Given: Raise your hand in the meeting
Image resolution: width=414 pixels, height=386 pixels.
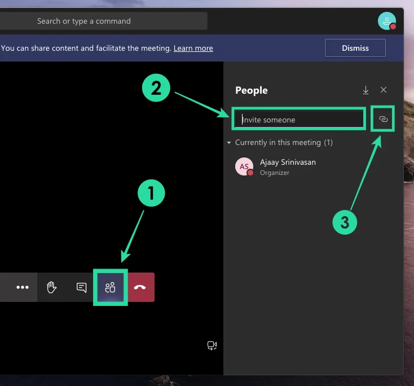Looking at the screenshot, I should click(51, 287).
